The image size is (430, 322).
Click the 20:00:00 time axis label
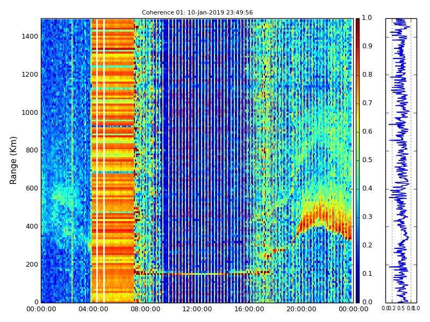pyautogui.click(x=302, y=310)
